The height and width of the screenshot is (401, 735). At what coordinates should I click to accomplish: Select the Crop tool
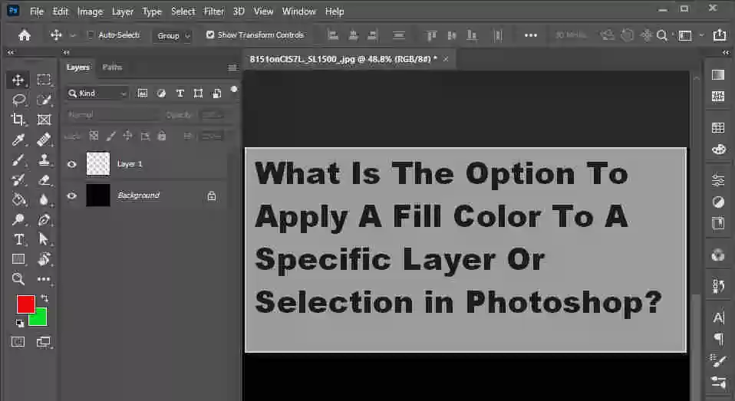[x=18, y=120]
